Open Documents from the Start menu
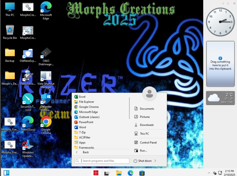The width and height of the screenshot is (237, 176). (x=144, y=109)
